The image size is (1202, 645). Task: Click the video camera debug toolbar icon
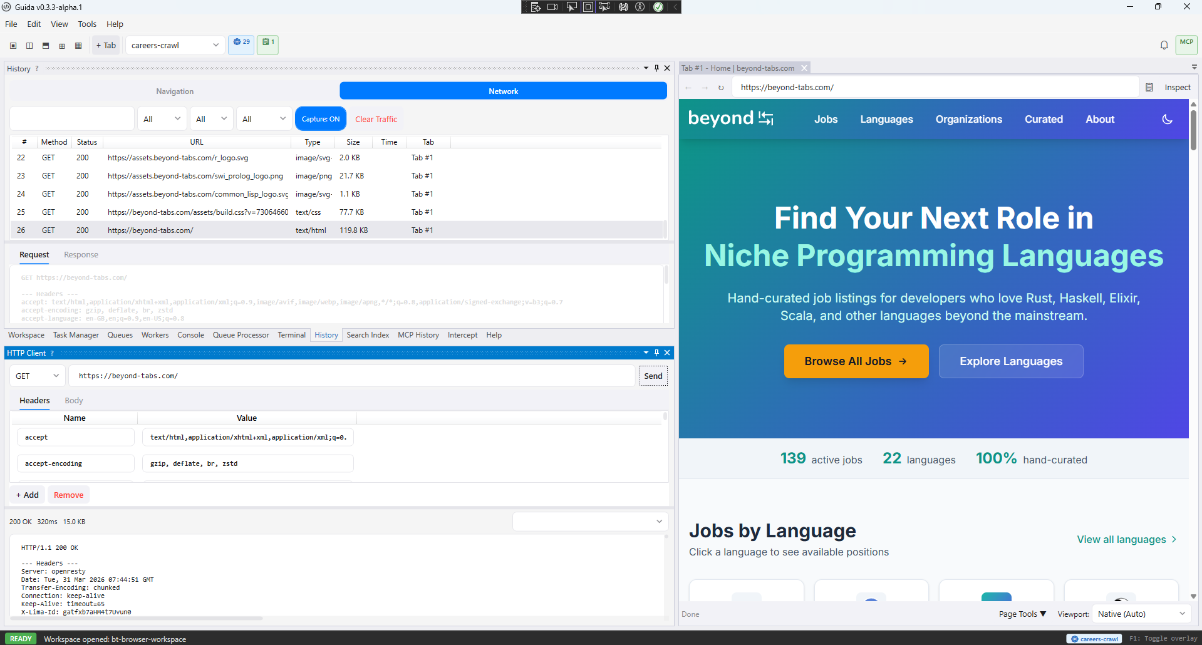[552, 7]
